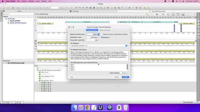The width and height of the screenshot is (200, 112).
Task: Click the Spotlight search icon in menu bar
Action: tap(180, 1)
